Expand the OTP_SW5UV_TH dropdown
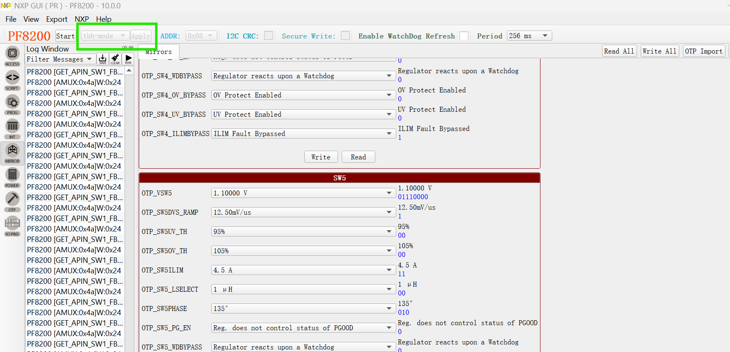The image size is (730, 352). 303,231
